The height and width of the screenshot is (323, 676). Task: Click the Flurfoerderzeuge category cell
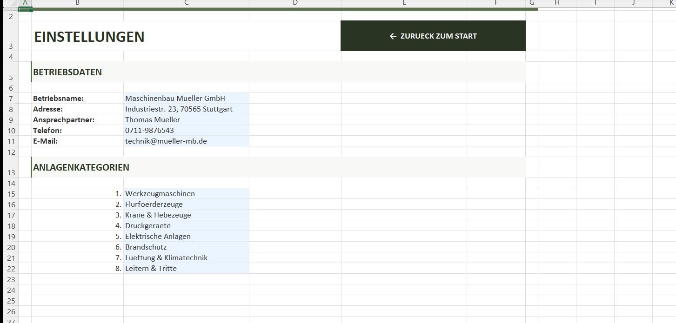[186, 204]
